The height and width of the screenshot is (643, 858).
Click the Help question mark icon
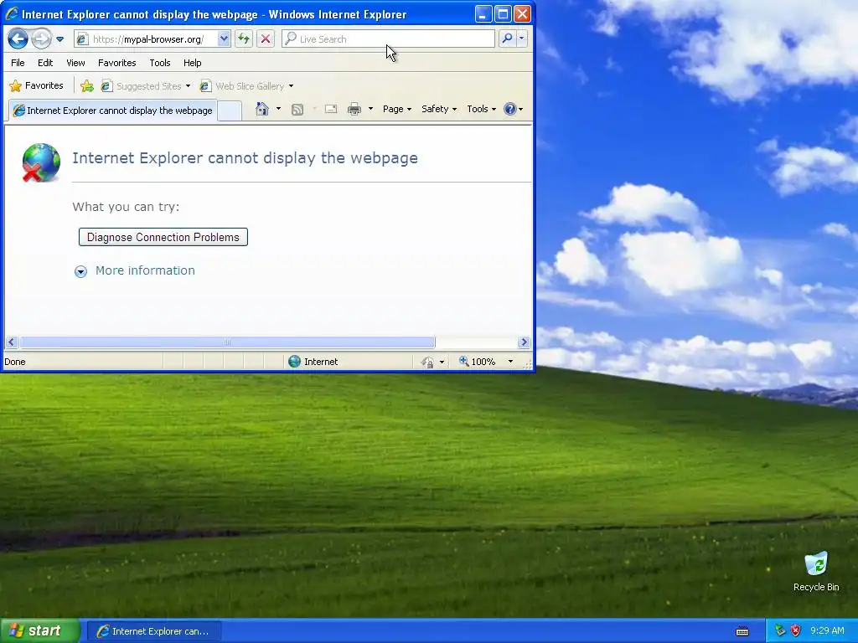pos(510,109)
